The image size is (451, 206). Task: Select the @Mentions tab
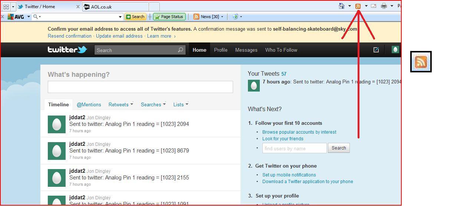pyautogui.click(x=89, y=104)
